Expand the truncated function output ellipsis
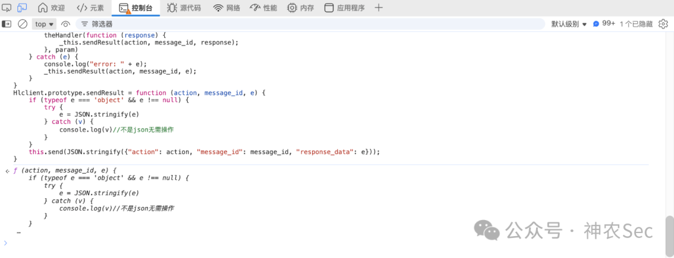The width and height of the screenshot is (674, 258). [19, 232]
